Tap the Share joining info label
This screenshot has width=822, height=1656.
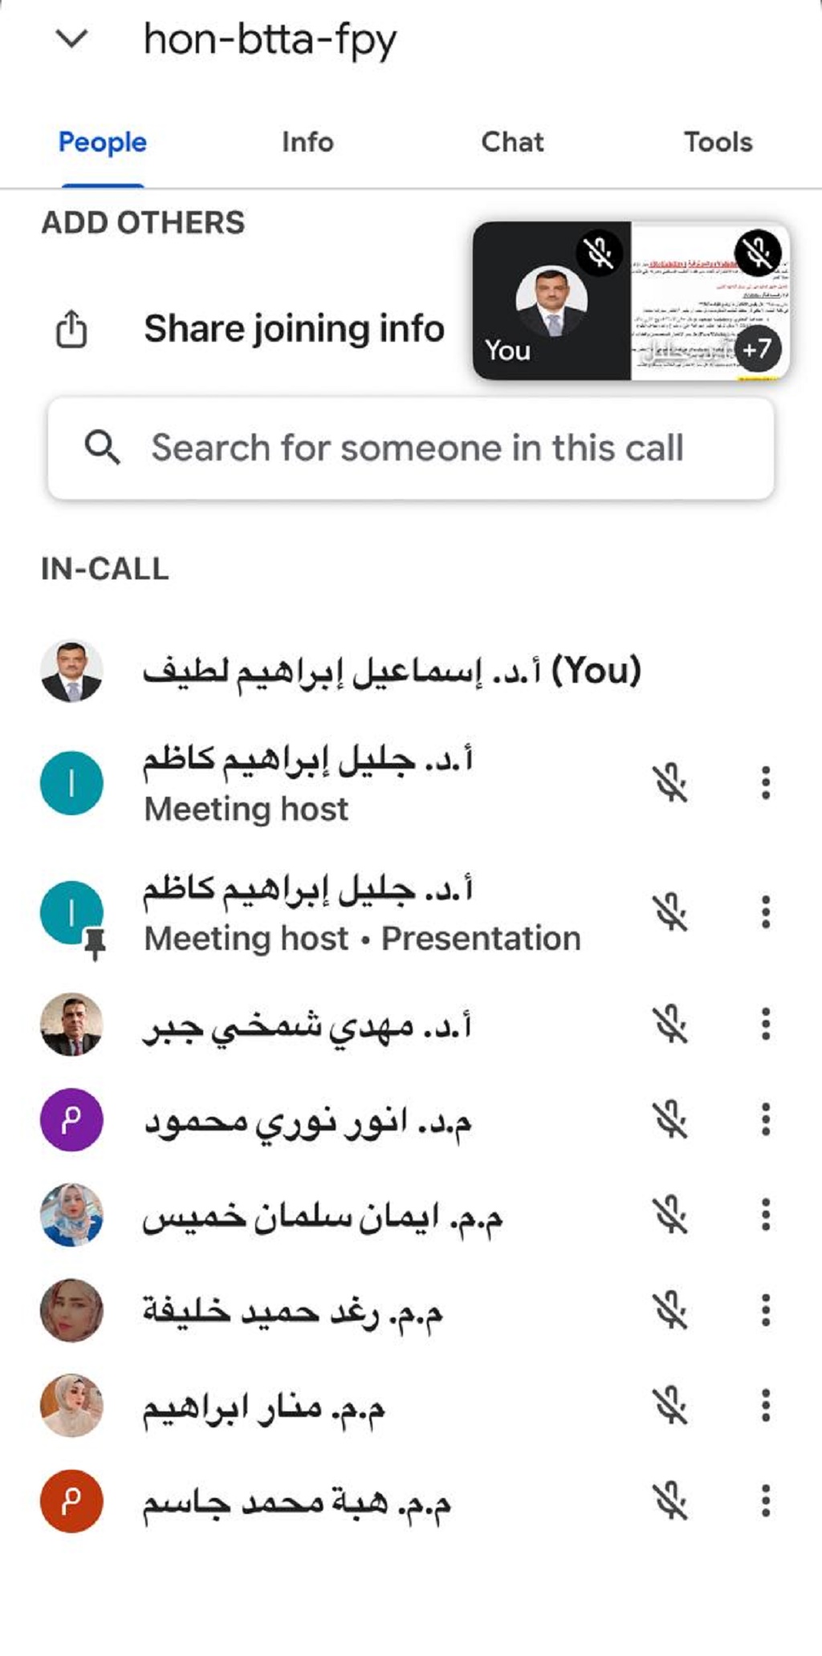click(294, 329)
